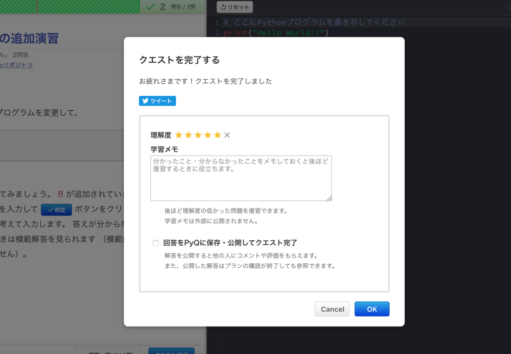The width and height of the screenshot is (511, 354).
Task: Set understanding rating to five stars
Action: [x=218, y=135]
